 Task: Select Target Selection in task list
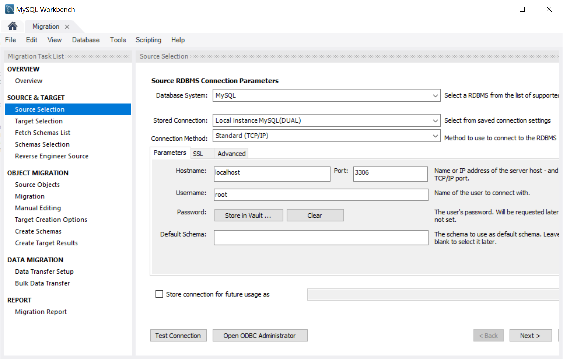click(x=39, y=121)
